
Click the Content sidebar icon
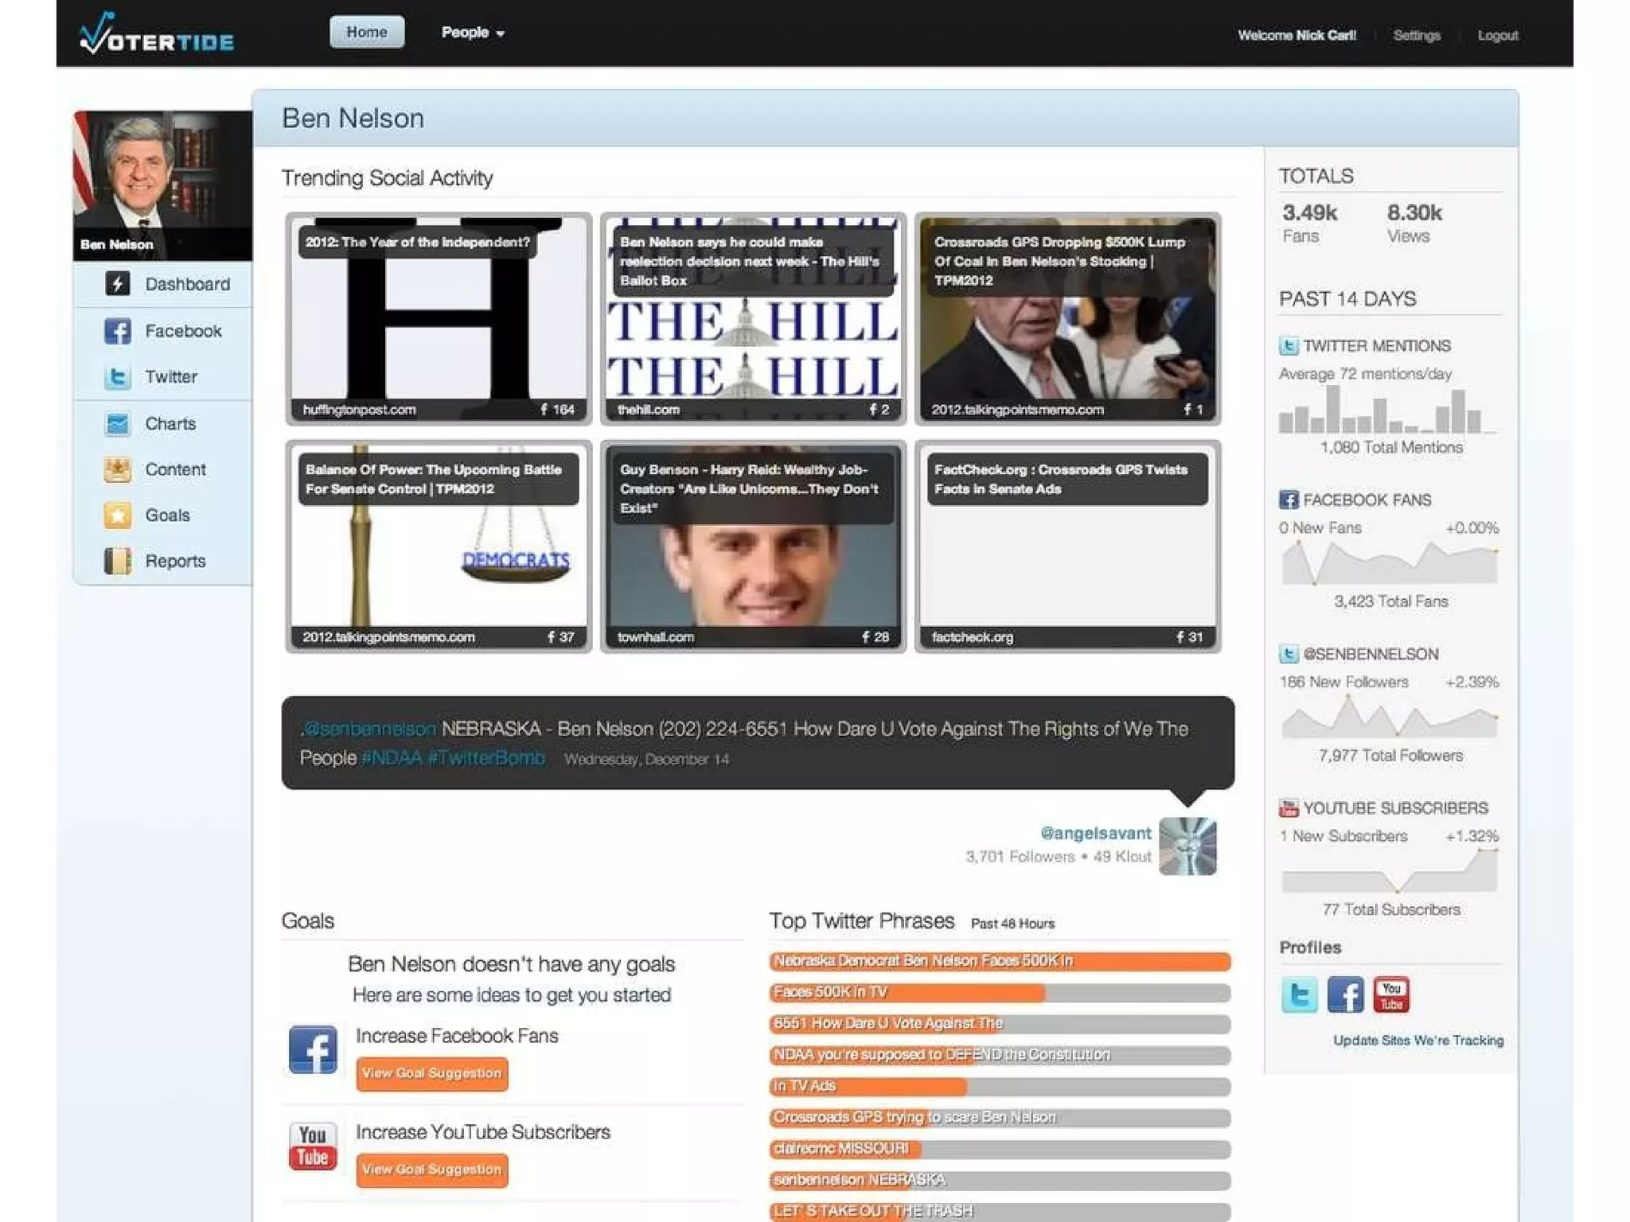tap(118, 469)
